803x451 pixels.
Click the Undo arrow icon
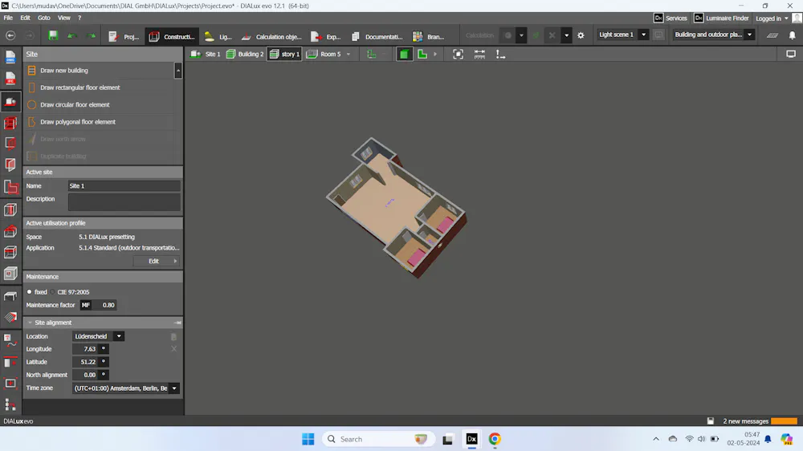click(x=72, y=36)
